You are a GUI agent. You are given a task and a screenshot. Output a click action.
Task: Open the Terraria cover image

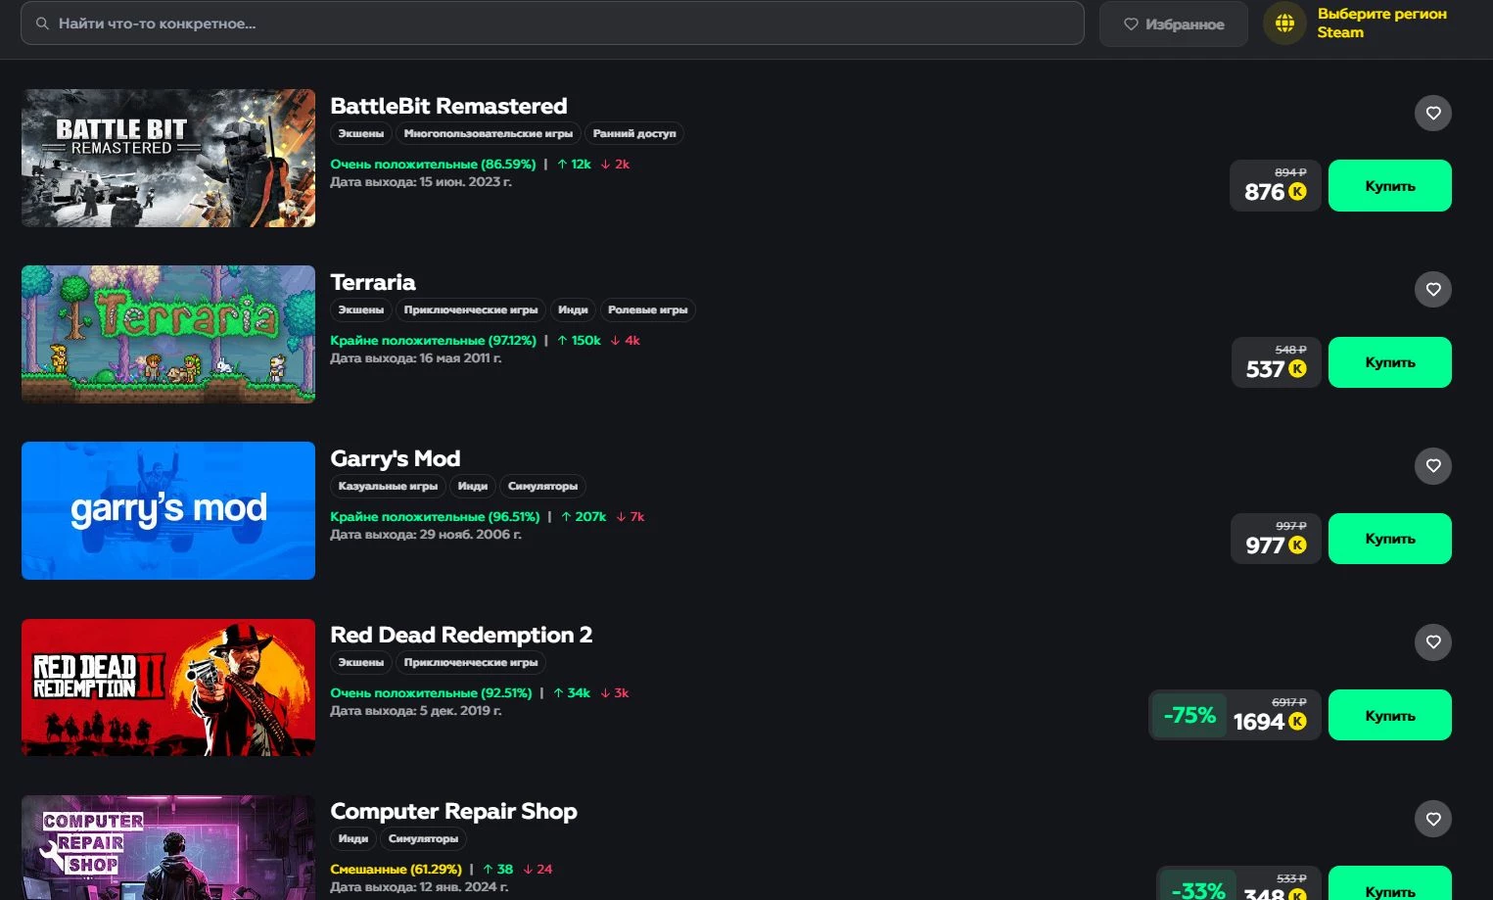pyautogui.click(x=168, y=334)
